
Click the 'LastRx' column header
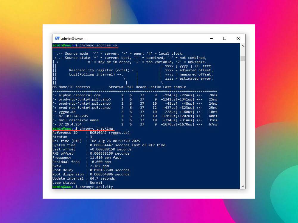tap(154, 87)
